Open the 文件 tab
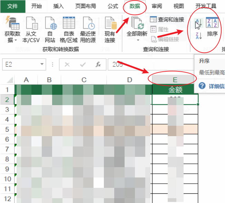 tap(13, 6)
